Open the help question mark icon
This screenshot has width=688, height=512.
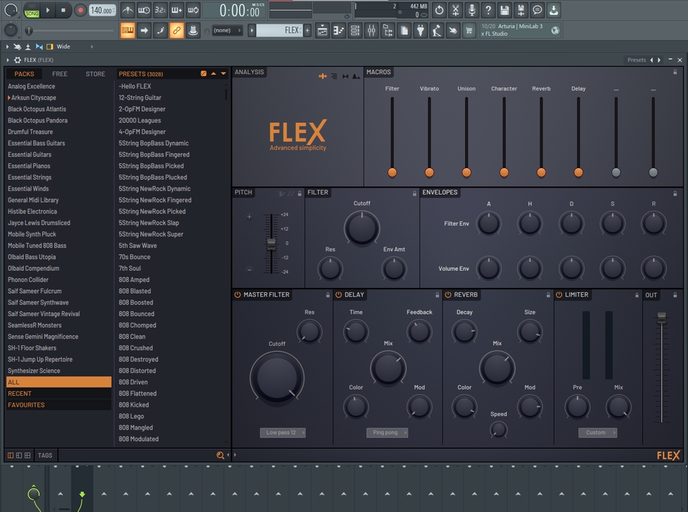click(x=488, y=9)
